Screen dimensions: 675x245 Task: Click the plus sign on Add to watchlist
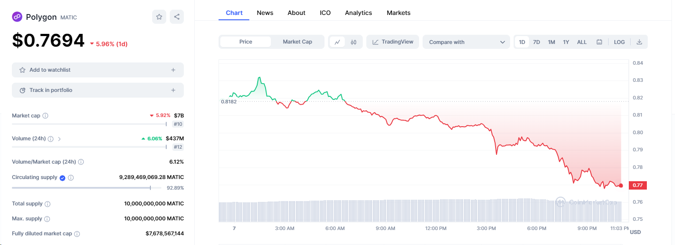(x=173, y=70)
